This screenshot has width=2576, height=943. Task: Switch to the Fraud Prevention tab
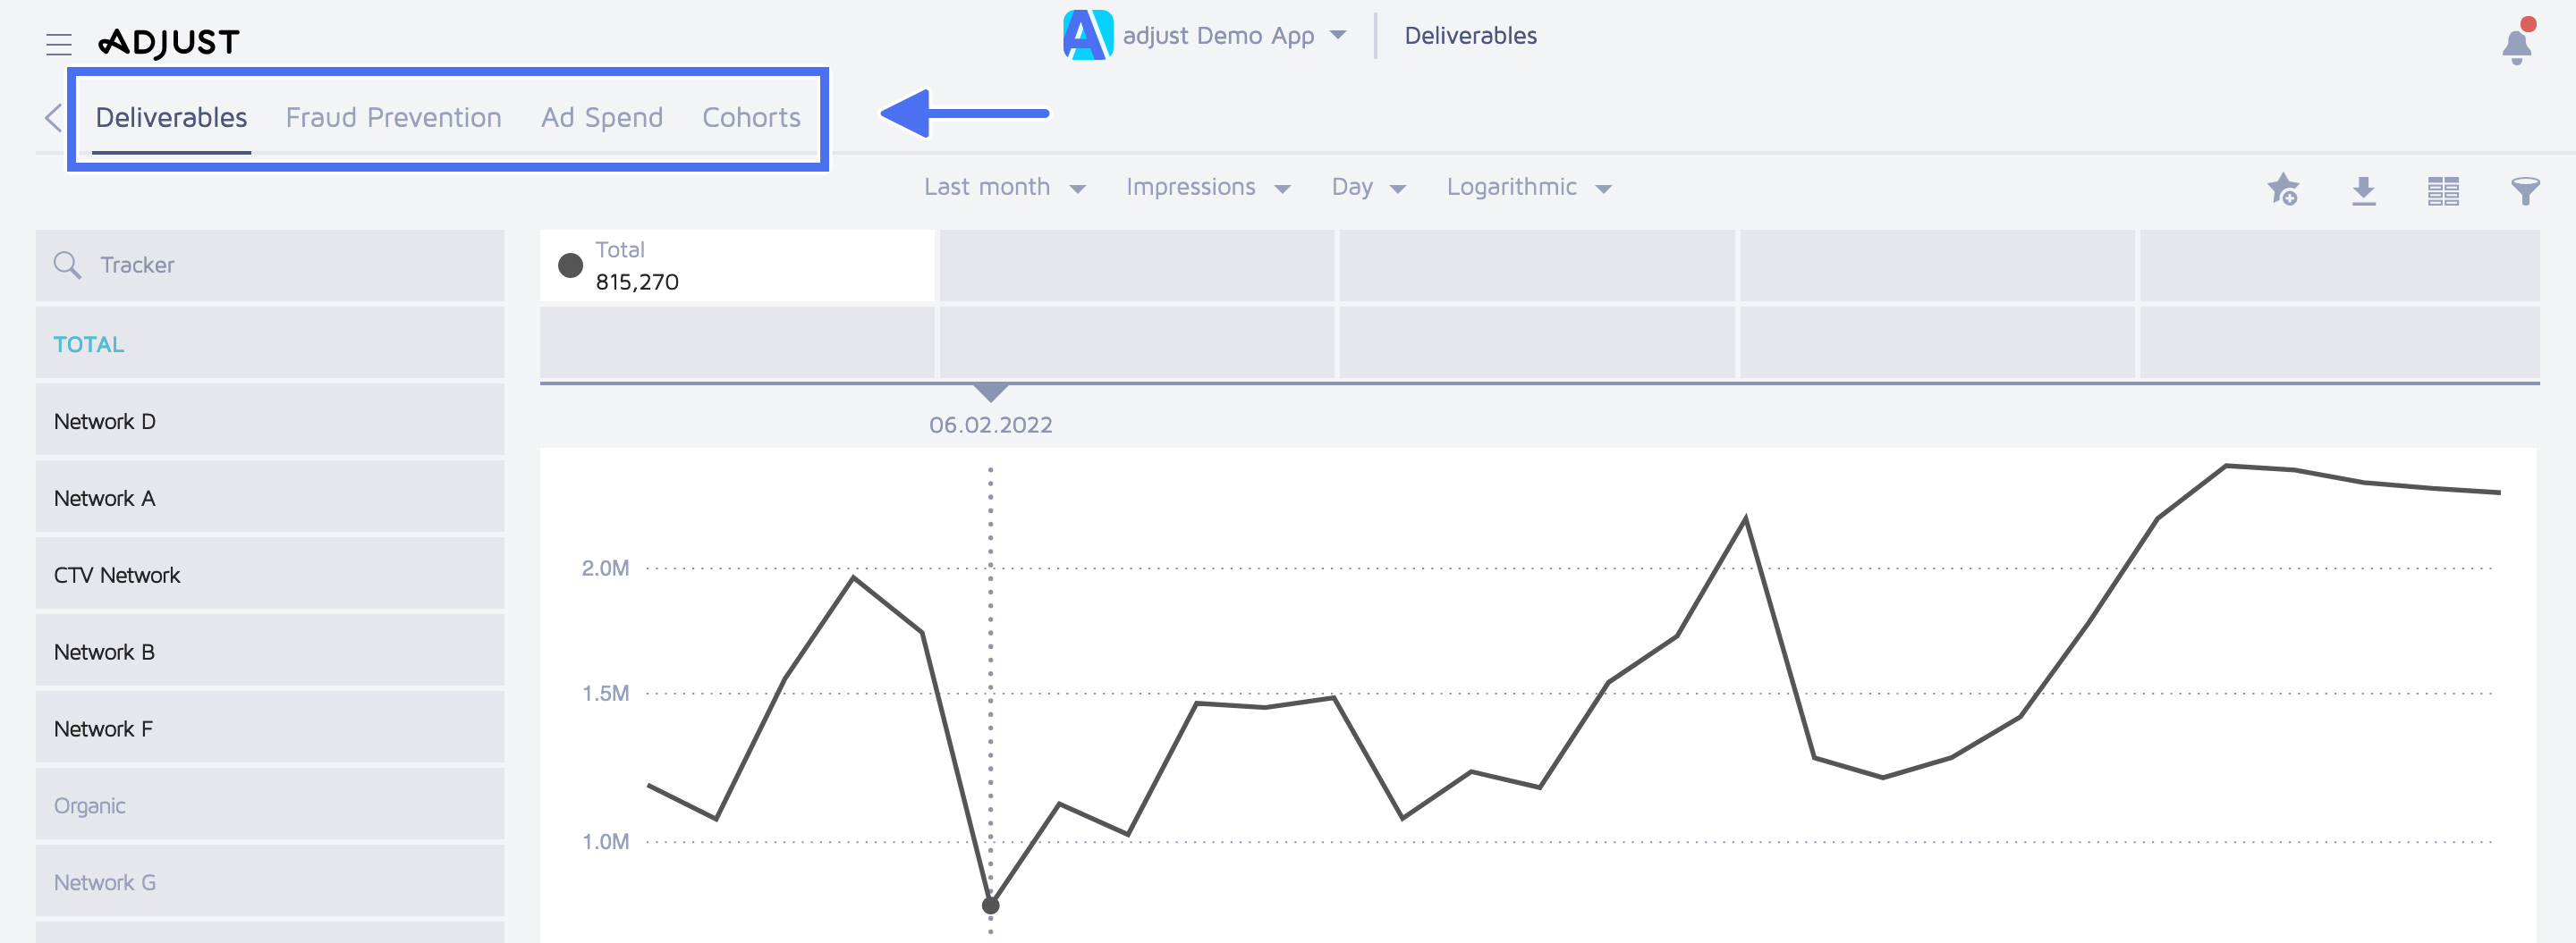(394, 118)
